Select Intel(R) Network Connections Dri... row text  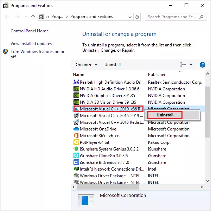click(x=112, y=169)
